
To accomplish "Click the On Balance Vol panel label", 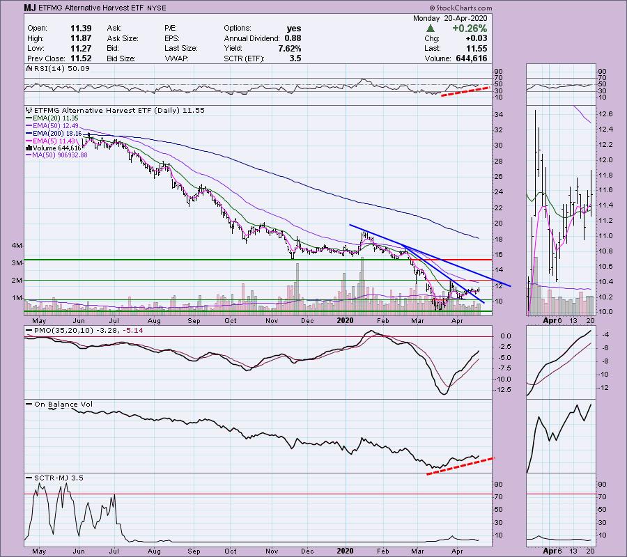I will point(59,404).
